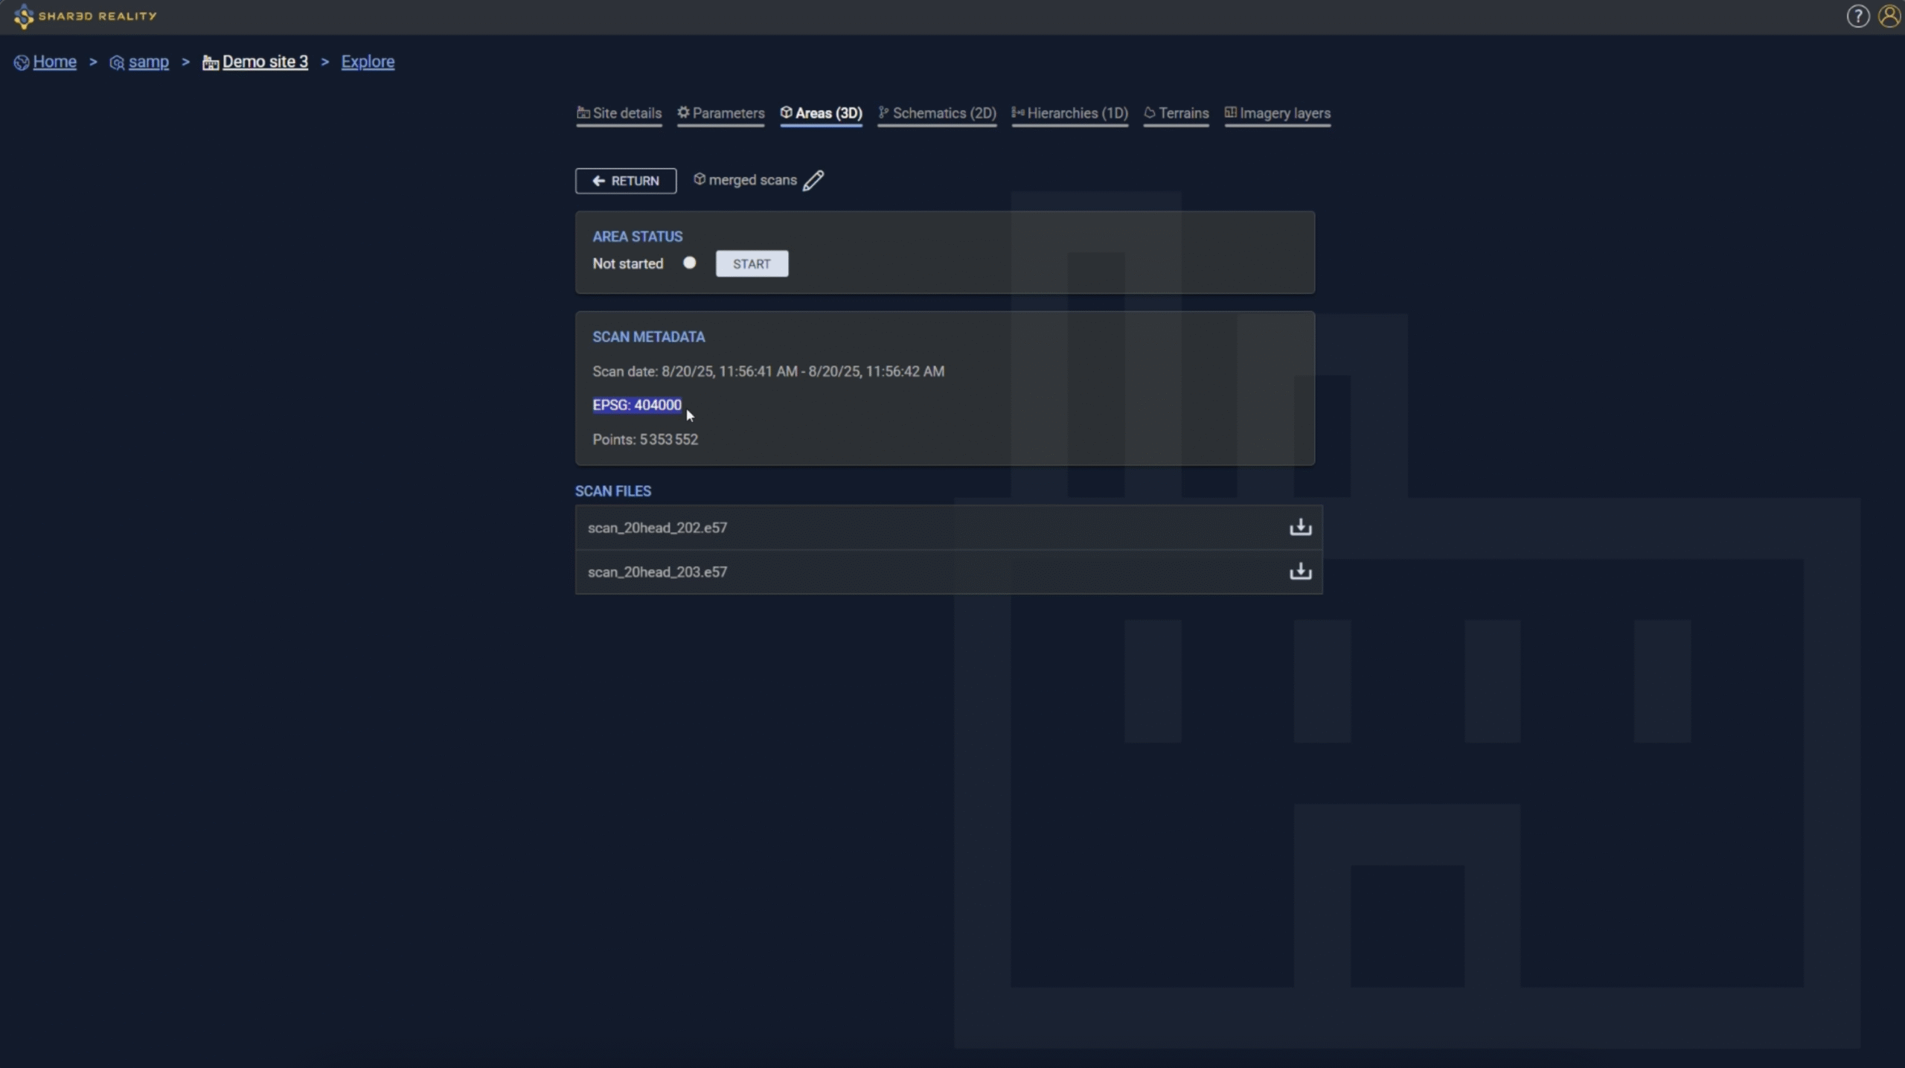This screenshot has height=1068, width=1905.
Task: Open the Parameters tab
Action: (x=721, y=113)
